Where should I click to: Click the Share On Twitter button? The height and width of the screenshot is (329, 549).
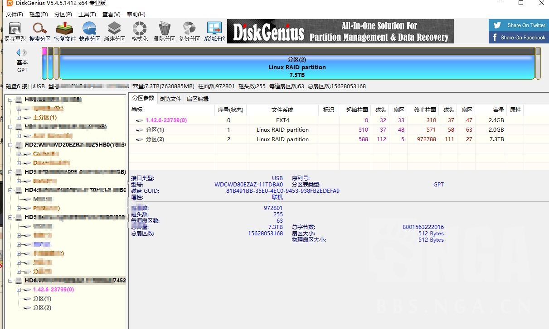coord(518,25)
